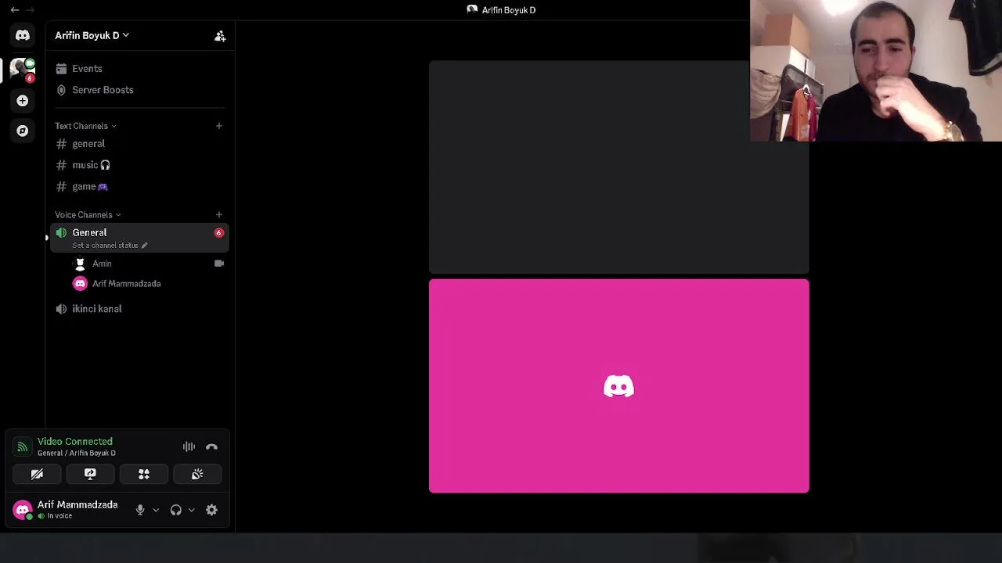Collapse the Voice Channels category
1002x563 pixels.
pos(88,215)
